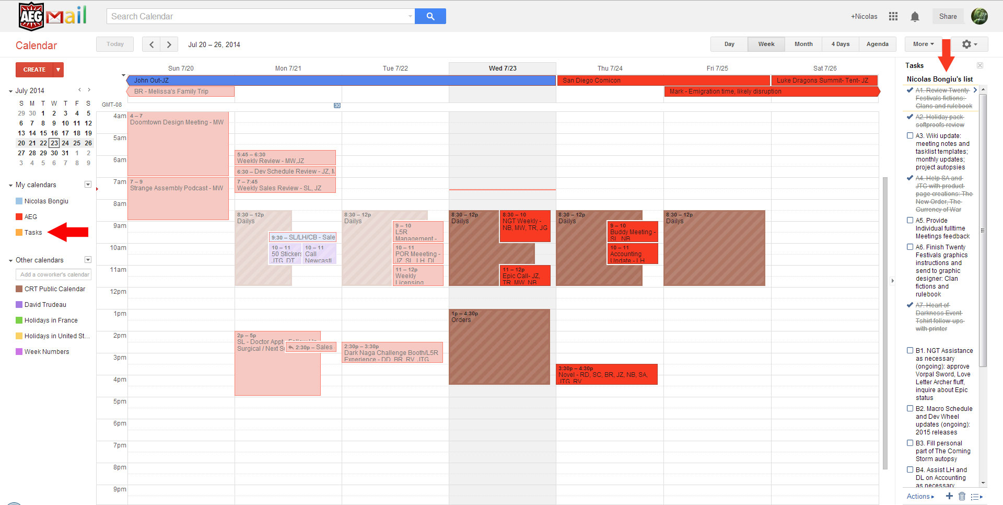Screen dimensions: 1003x505
Task: Open search options dropdown arrow
Action: (x=410, y=16)
